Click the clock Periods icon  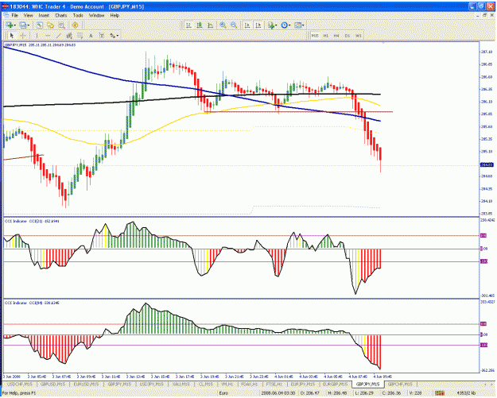coord(285,25)
